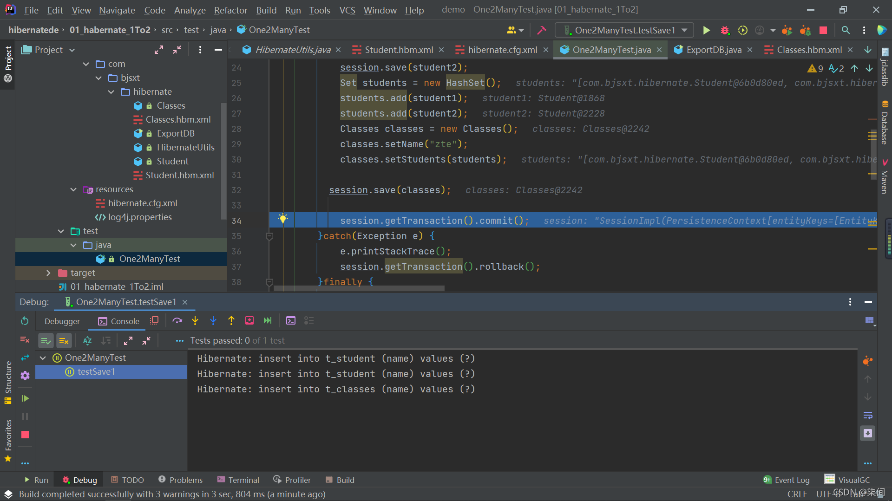The image size is (892, 501).
Task: Toggle Structure tool window stripe button
Action: (x=8, y=382)
